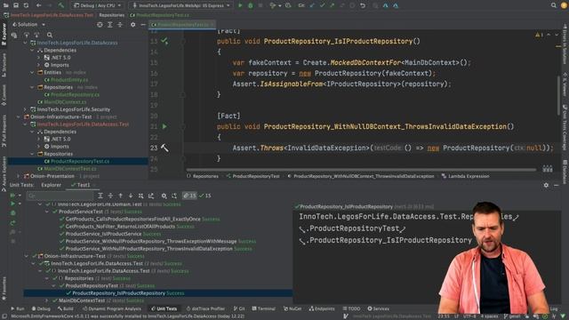Open Dynamic Program Analysis tool window
Screen dimensions: 569x320
(x=112, y=308)
